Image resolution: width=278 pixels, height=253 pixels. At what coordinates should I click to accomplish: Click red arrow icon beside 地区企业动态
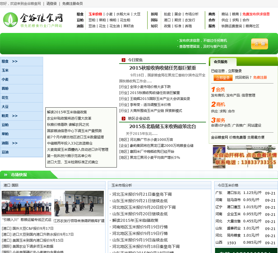[x=123, y=118]
